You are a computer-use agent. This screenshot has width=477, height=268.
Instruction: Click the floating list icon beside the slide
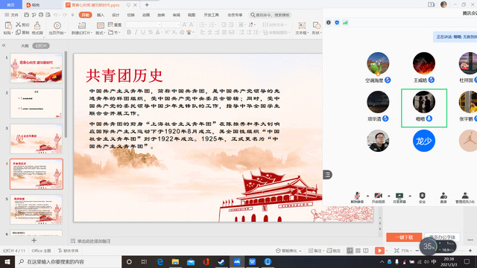327,175
